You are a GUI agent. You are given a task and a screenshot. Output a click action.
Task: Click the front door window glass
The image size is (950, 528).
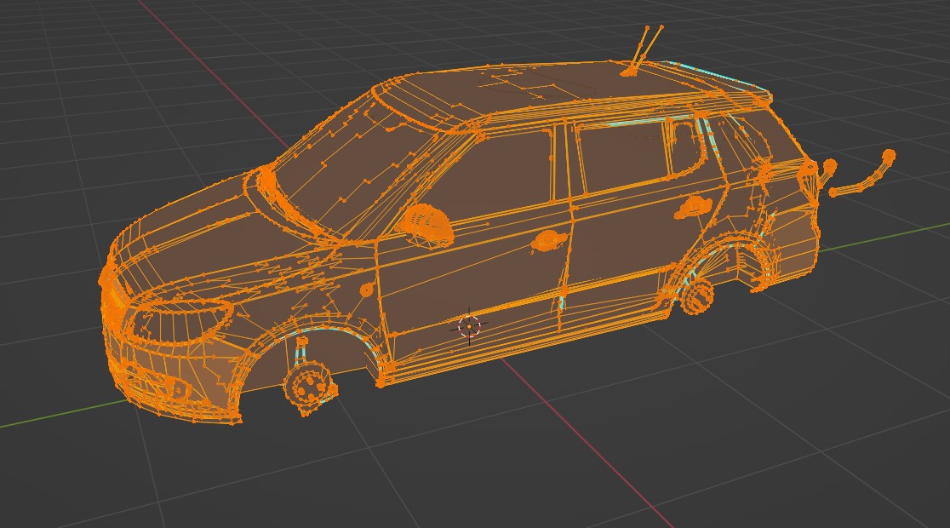point(494,178)
